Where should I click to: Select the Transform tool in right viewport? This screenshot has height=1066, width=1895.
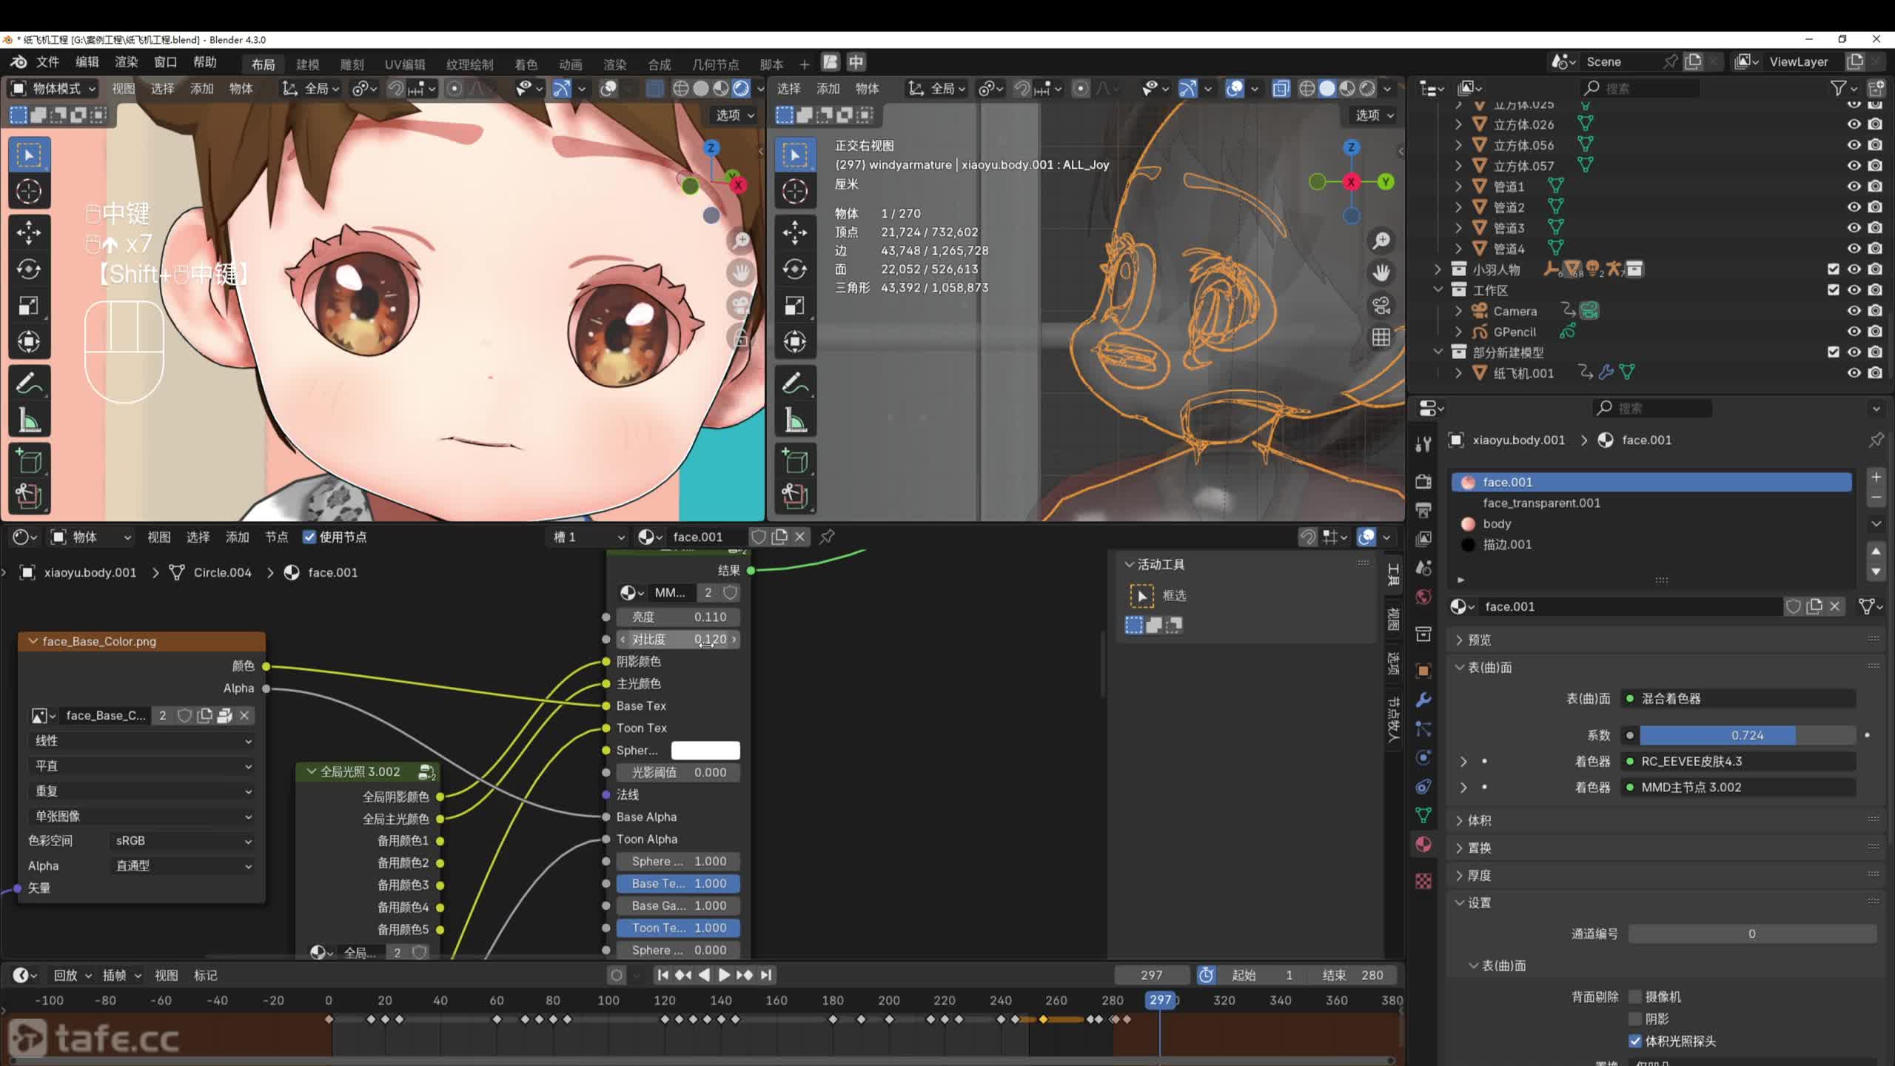795,341
